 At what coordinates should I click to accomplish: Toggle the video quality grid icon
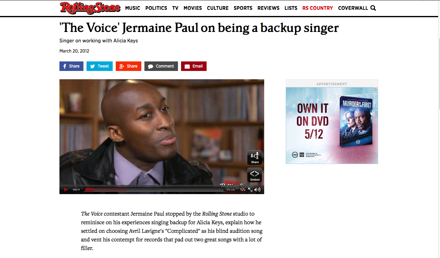[243, 190]
